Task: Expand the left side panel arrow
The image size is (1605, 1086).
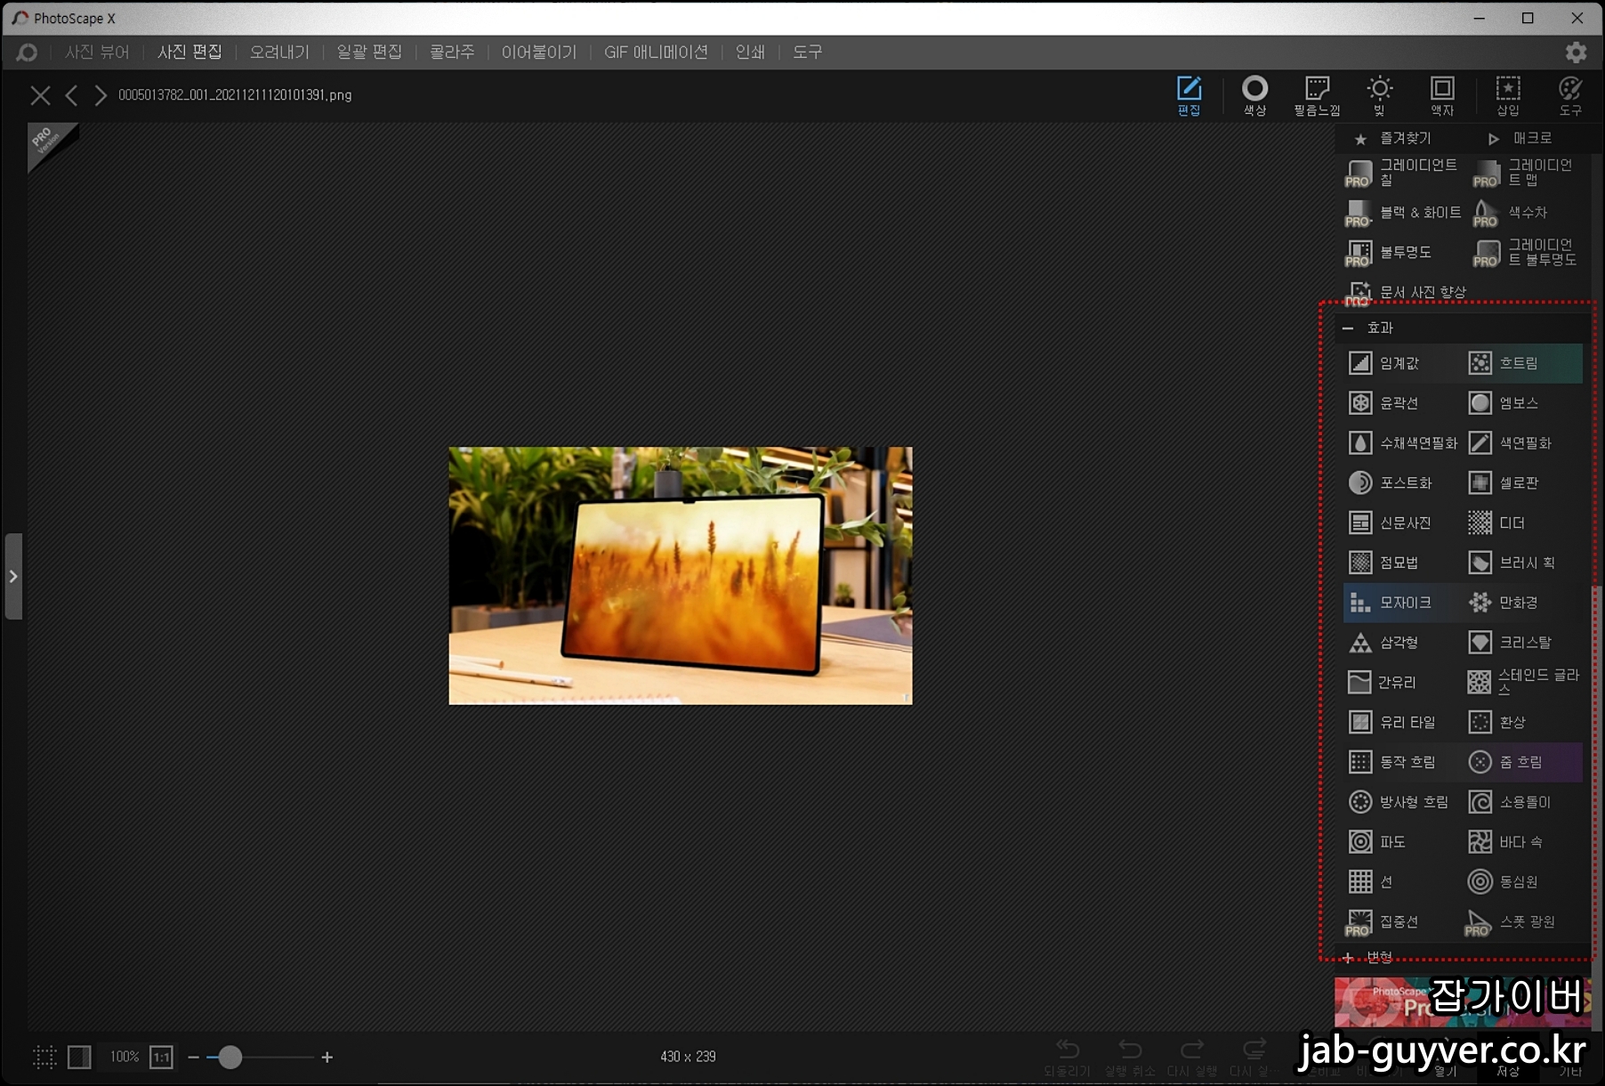Action: pyautogui.click(x=13, y=577)
